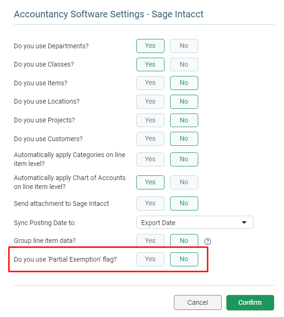Choose Yes for Departments
The width and height of the screenshot is (284, 317).
pos(150,46)
